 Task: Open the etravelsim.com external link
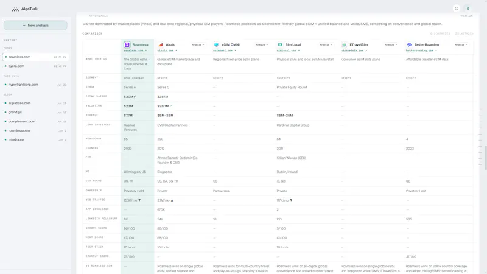coord(354,51)
